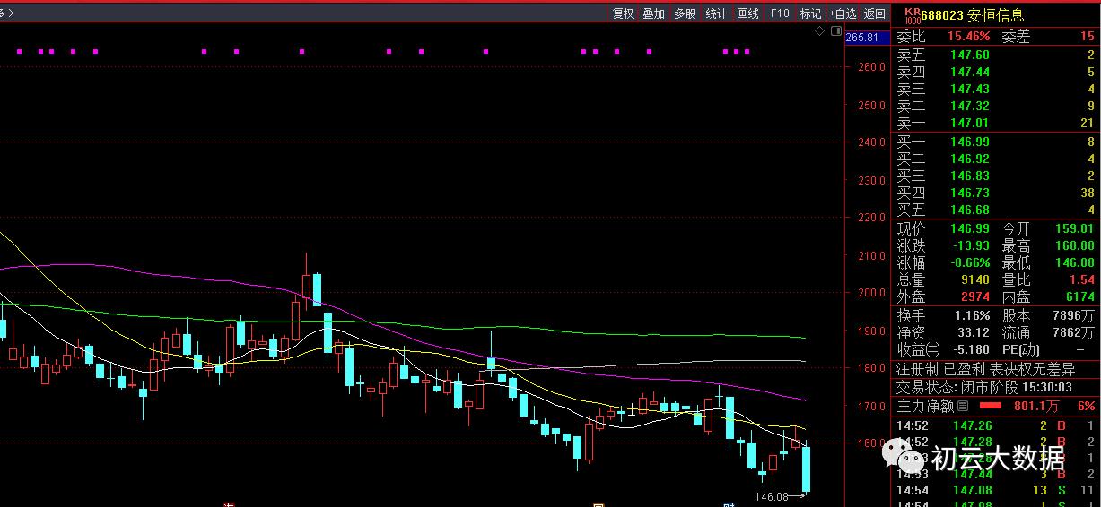Image resolution: width=1101 pixels, height=507 pixels.
Task: Click the last cyan candlestick near 146.08
Action: tap(807, 468)
